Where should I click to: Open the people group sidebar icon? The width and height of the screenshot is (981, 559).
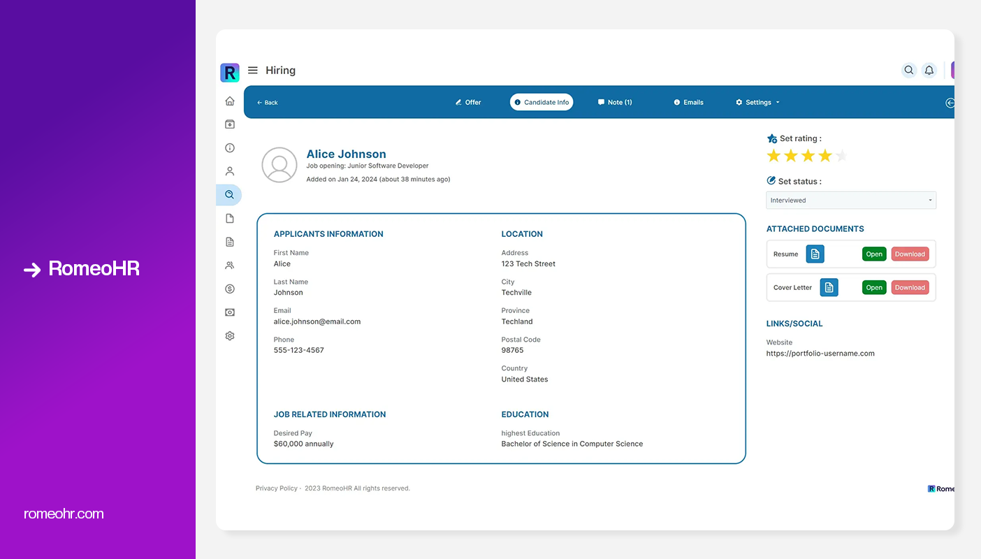click(x=230, y=266)
